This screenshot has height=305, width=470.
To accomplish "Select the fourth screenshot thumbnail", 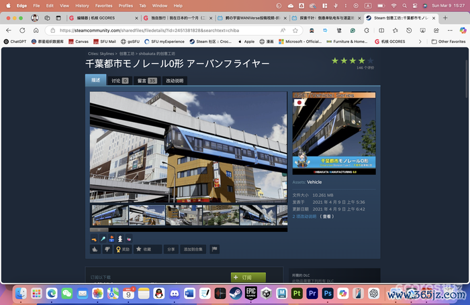I will [221, 215].
